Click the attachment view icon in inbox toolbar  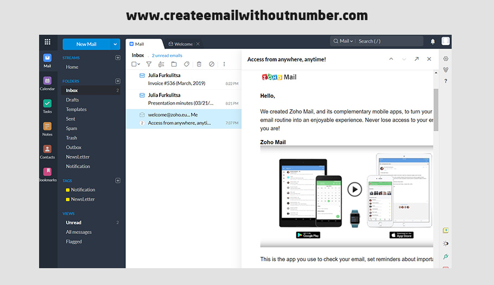[161, 64]
